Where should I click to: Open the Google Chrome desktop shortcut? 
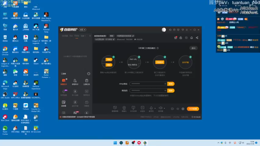(5, 51)
